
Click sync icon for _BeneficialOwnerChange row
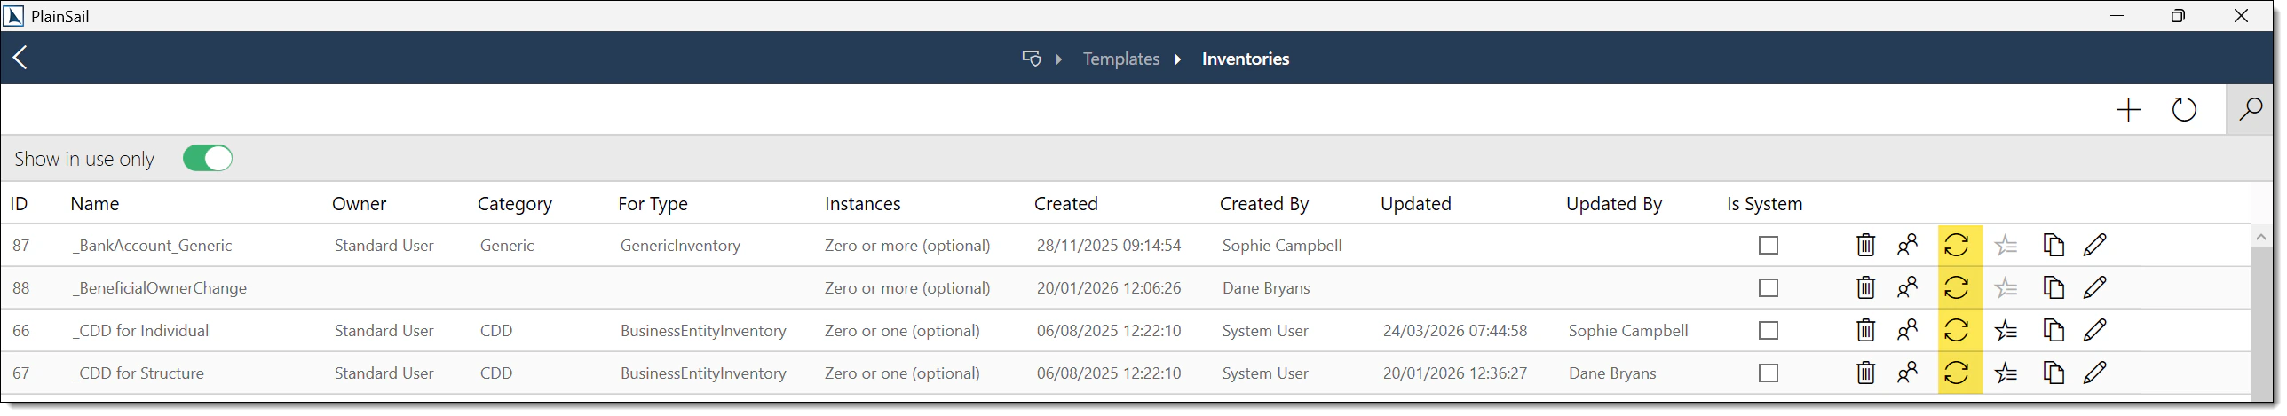pyautogui.click(x=1957, y=287)
